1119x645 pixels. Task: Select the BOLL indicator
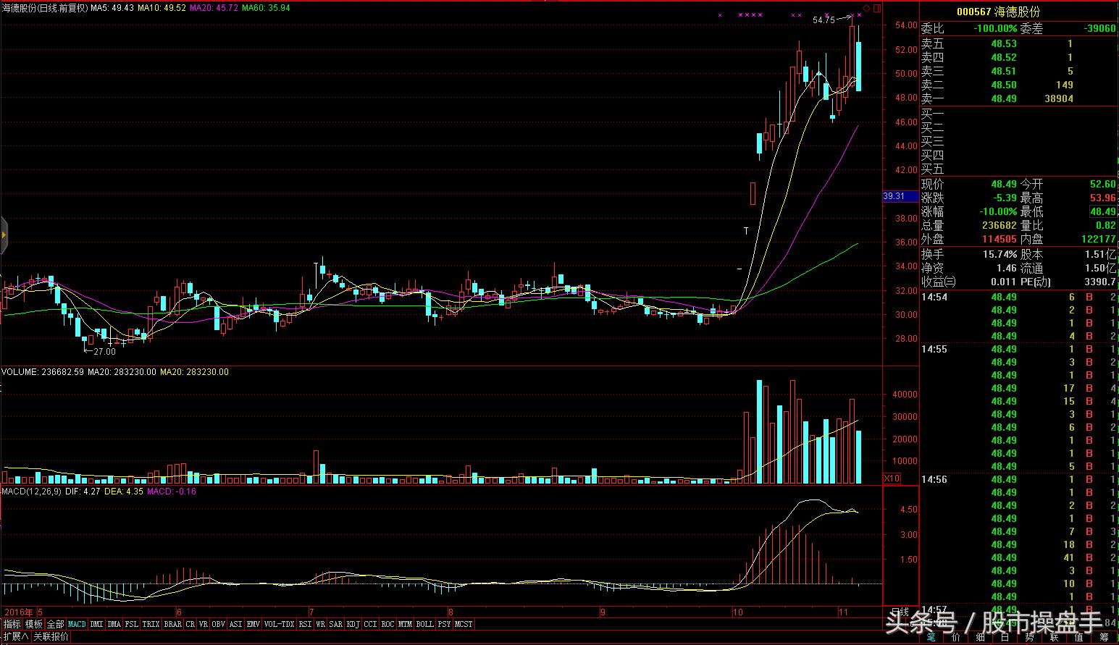424,624
